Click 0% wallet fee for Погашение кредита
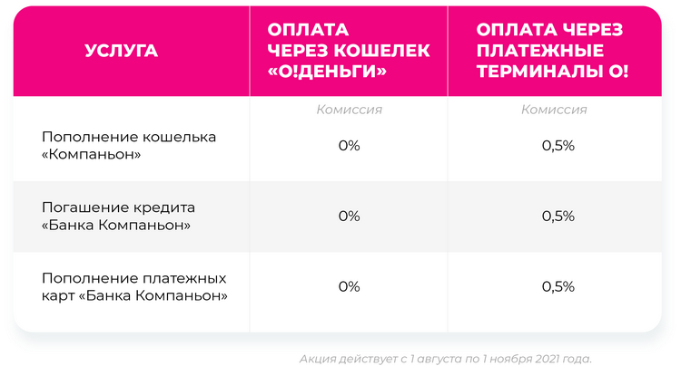681x366 pixels. tap(349, 216)
